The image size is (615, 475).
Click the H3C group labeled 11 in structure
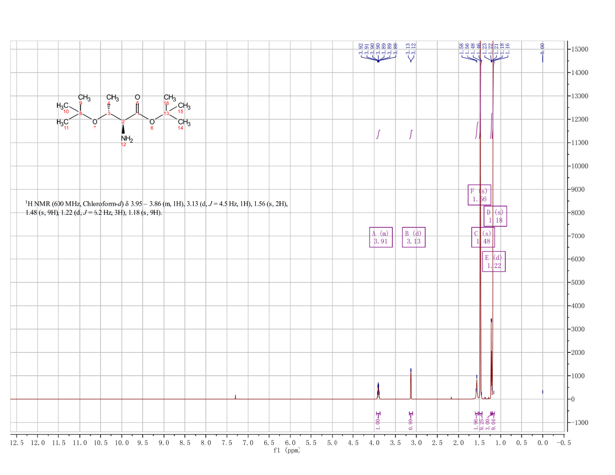[x=63, y=122]
